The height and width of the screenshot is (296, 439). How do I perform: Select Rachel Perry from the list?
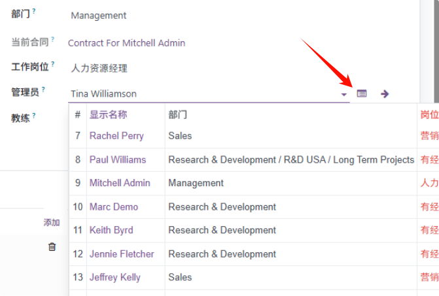116,136
